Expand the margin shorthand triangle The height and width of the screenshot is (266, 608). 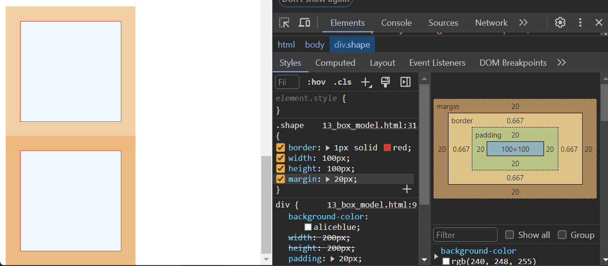pyautogui.click(x=328, y=179)
